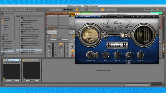Click the Tap tempo button
Image resolution: width=166 pixels, height=93 pixels.
(8, 10)
